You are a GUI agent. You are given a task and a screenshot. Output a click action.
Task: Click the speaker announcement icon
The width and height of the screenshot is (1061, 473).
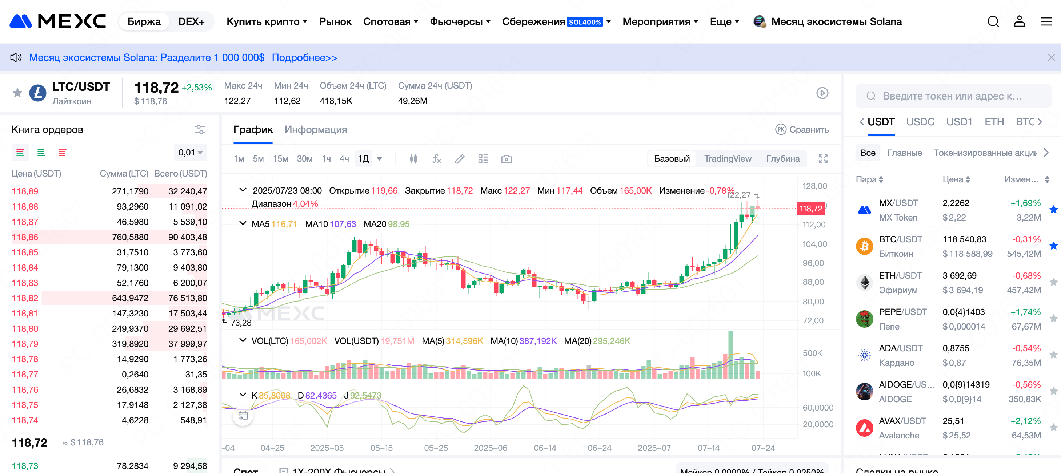pos(16,58)
